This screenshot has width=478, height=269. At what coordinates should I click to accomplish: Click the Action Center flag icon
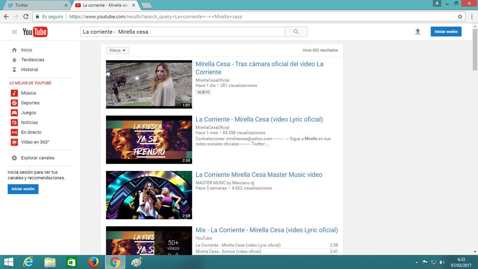coord(425,262)
